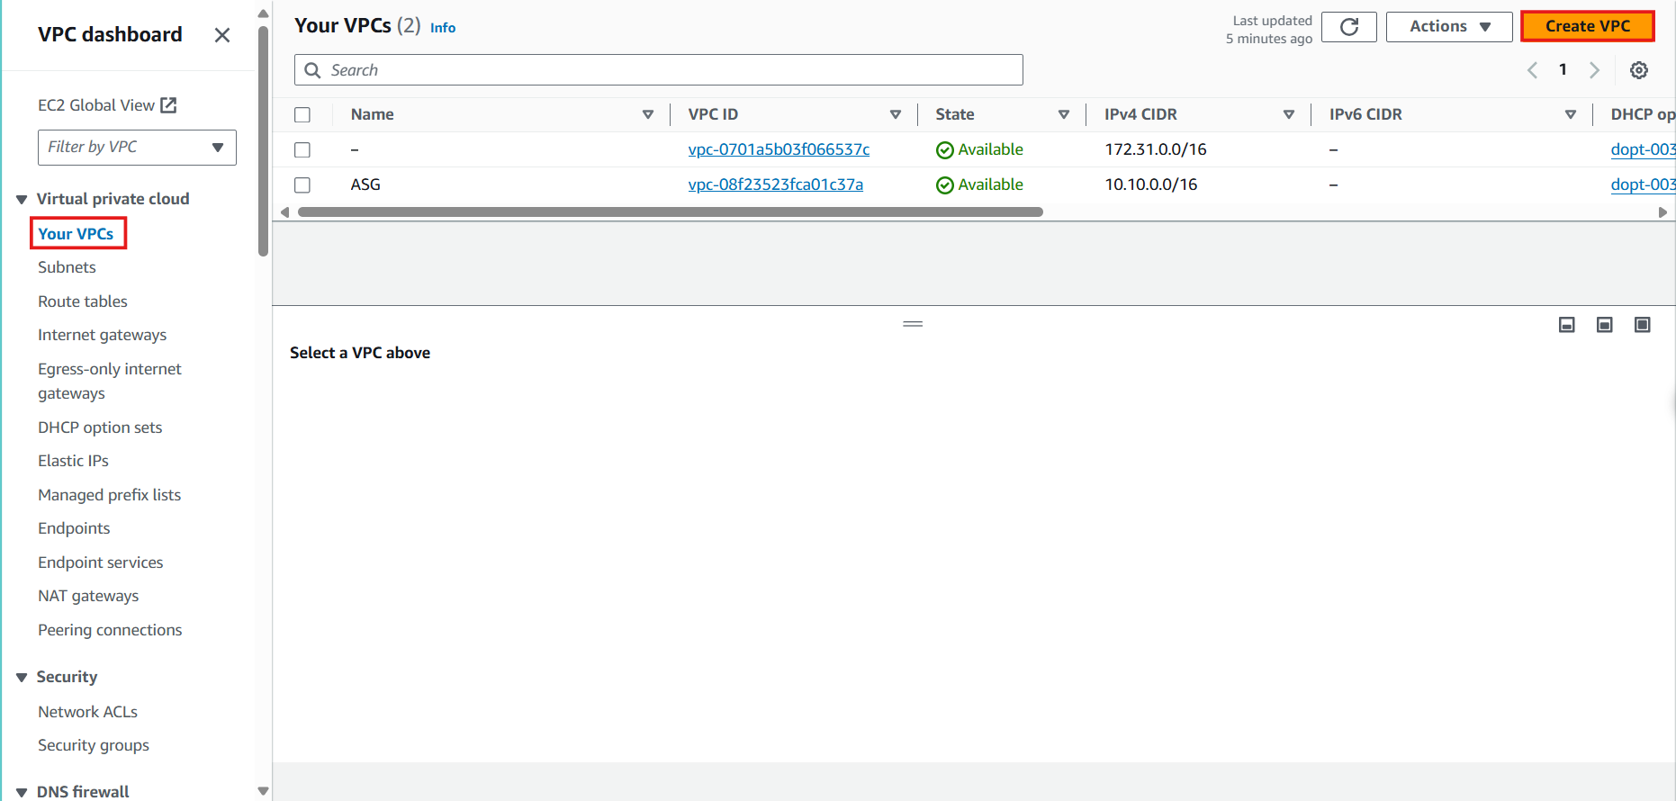1676x801 pixels.
Task: Open EC2 Global View external link icon
Action: (x=168, y=105)
